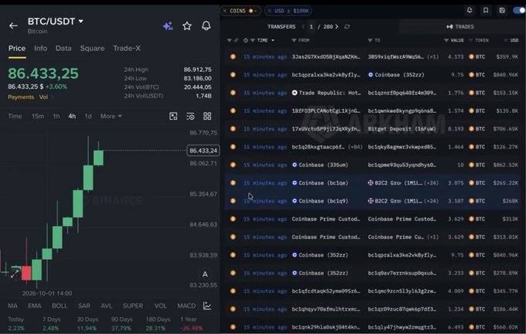Open the VALUE column filter
The width and height of the screenshot is (526, 334).
pyautogui.click(x=446, y=40)
